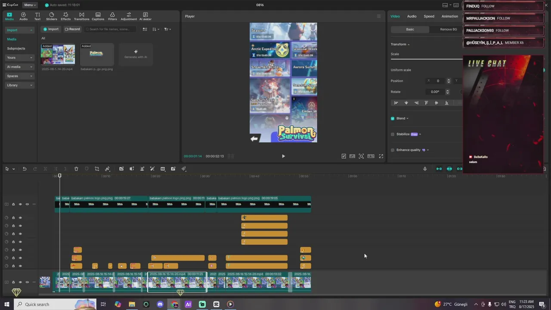Open the AI avatar tab

[x=145, y=16]
